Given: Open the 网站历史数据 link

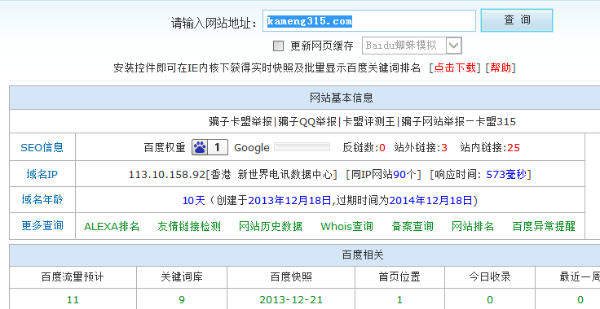Looking at the screenshot, I should (x=271, y=226).
